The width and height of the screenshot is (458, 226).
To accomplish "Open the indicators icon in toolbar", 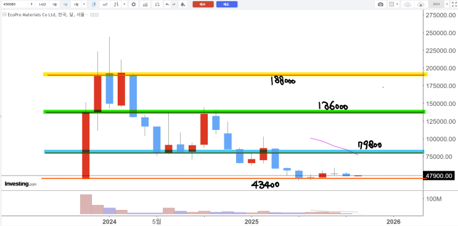I will point(145,4).
